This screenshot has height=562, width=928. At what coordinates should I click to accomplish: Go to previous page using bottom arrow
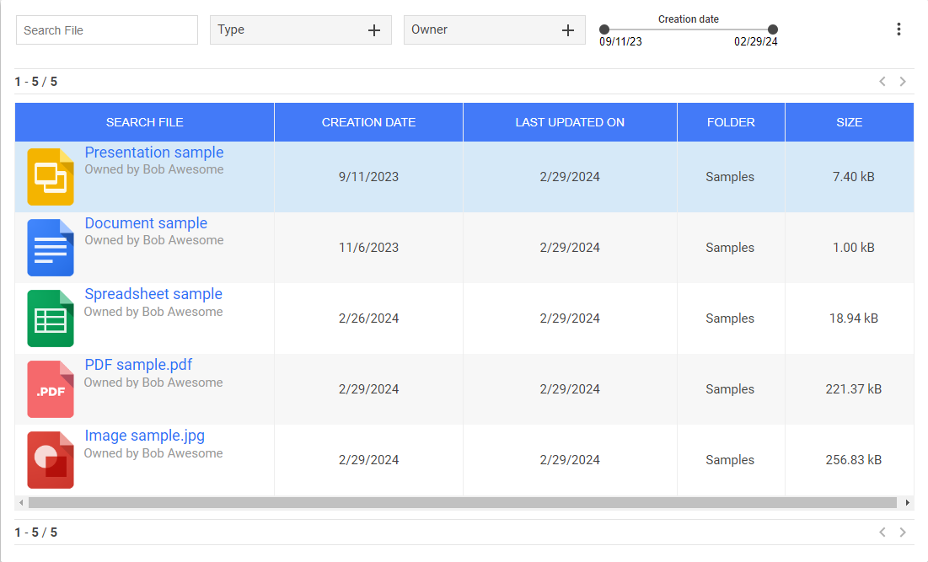[882, 533]
